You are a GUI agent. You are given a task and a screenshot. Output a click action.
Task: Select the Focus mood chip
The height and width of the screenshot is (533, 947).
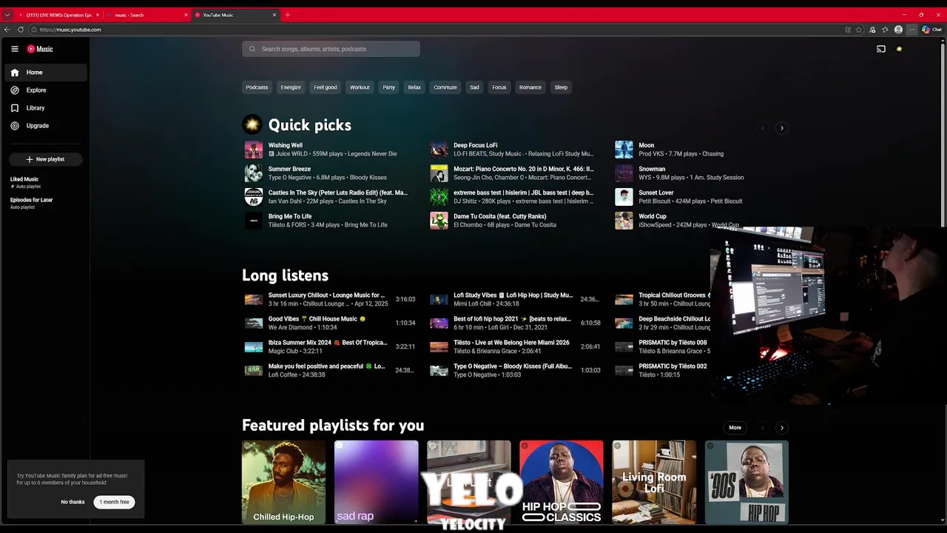pos(499,87)
